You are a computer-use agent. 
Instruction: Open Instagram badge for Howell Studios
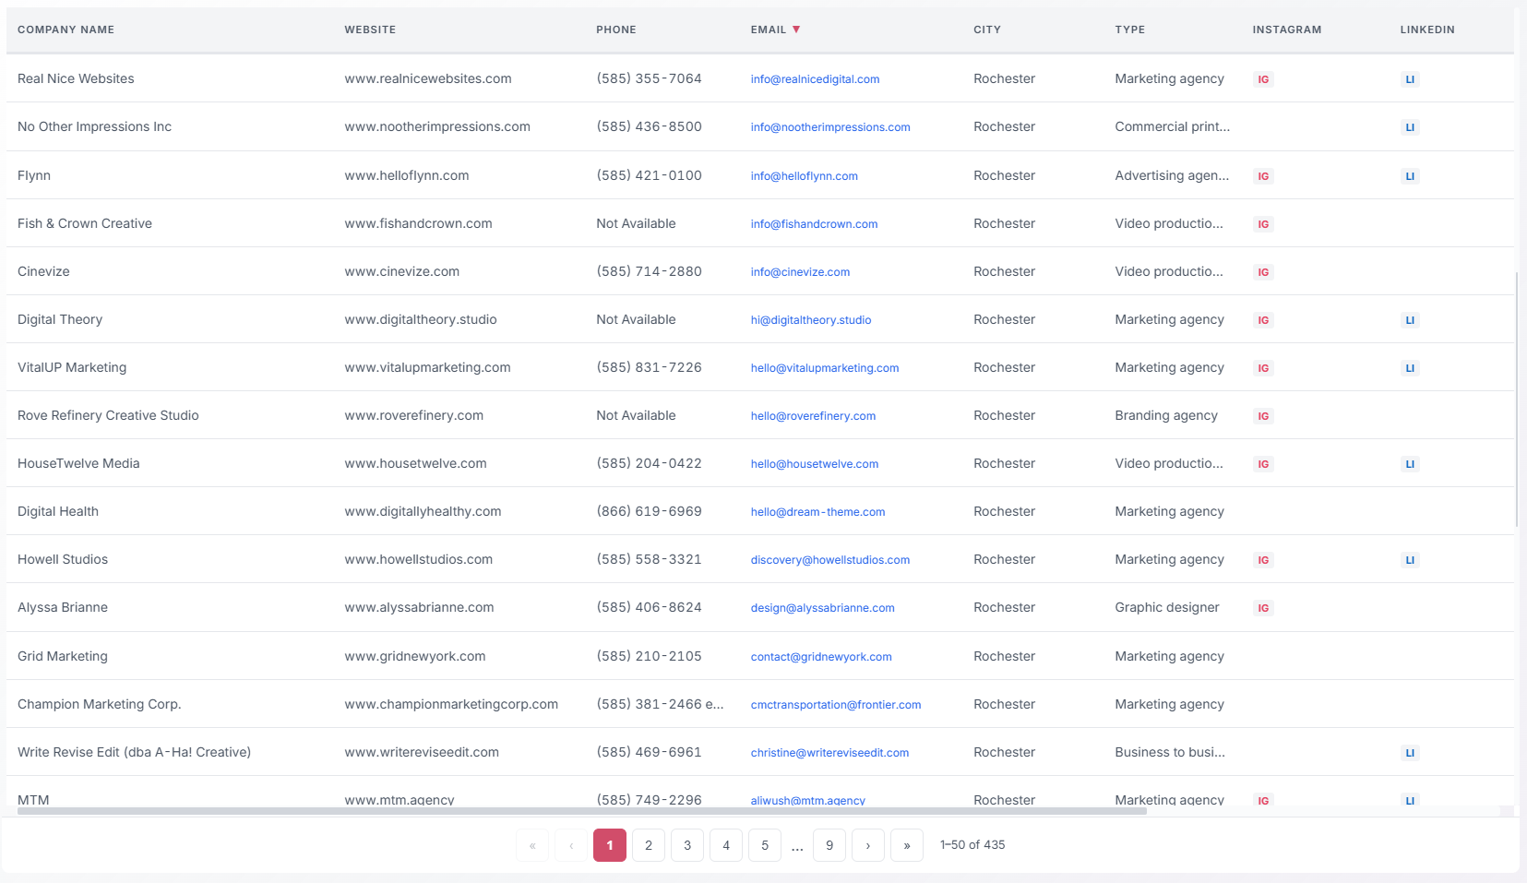coord(1263,560)
